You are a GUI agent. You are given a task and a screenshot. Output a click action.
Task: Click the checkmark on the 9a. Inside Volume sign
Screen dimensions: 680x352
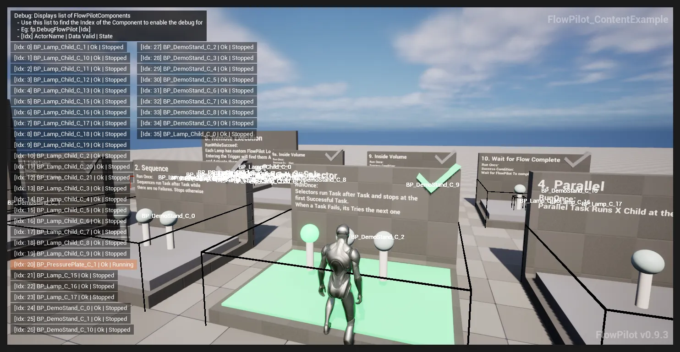pos(334,155)
